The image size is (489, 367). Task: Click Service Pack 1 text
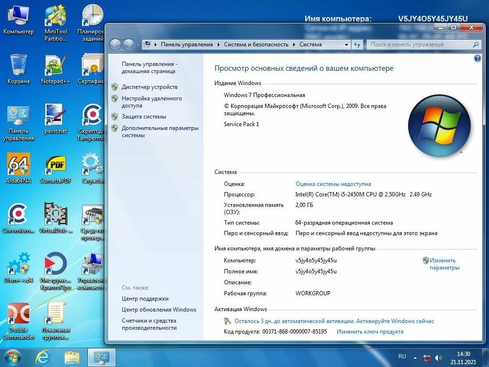(x=241, y=124)
